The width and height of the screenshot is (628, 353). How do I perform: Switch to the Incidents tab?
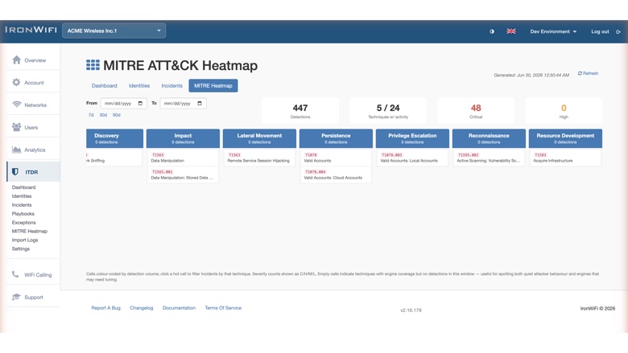(x=171, y=85)
